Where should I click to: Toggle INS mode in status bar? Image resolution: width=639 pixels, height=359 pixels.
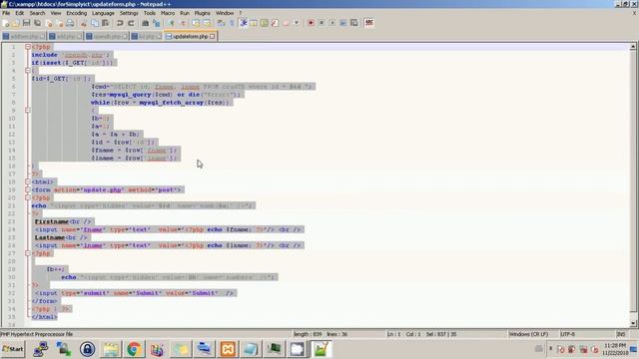pyautogui.click(x=621, y=334)
